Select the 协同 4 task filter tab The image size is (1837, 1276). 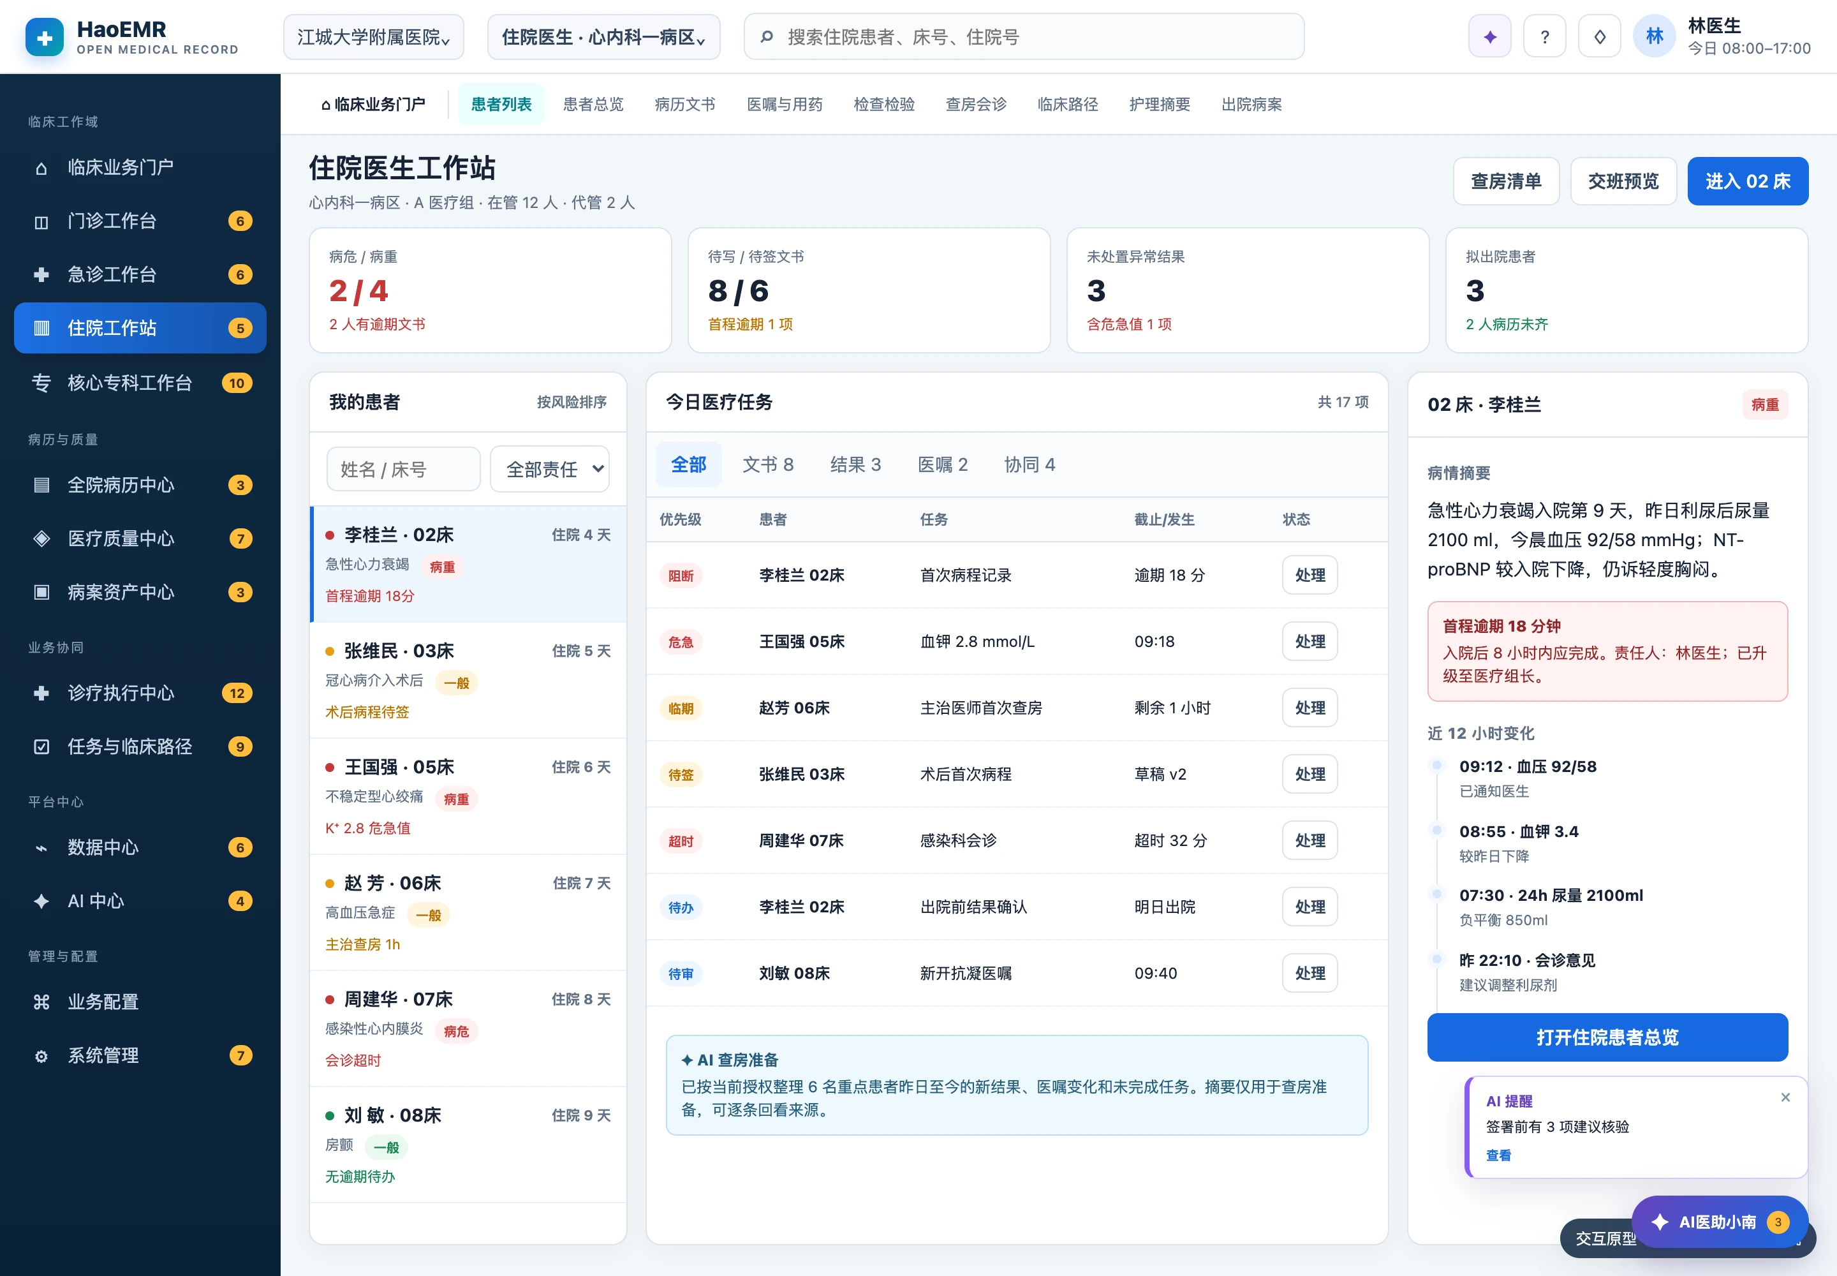click(1029, 464)
